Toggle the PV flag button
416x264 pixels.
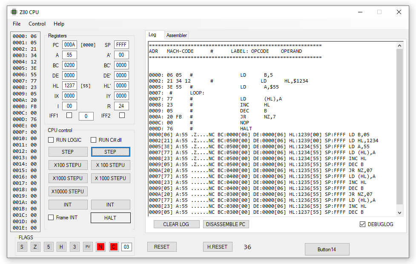pos(88,247)
